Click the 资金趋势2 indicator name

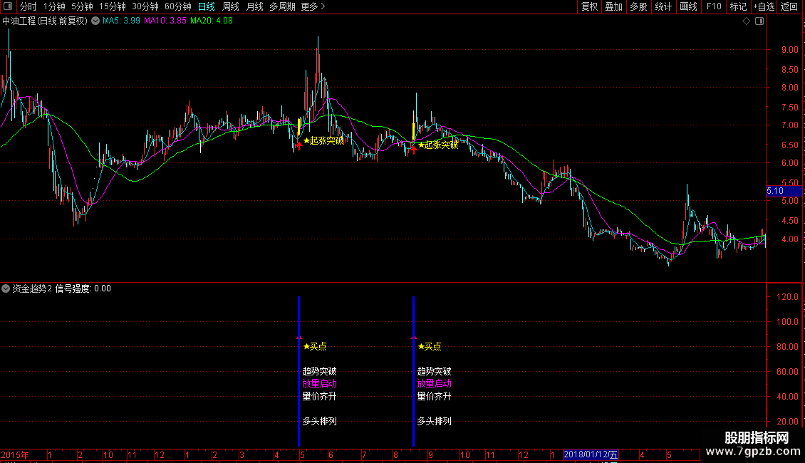(32, 288)
